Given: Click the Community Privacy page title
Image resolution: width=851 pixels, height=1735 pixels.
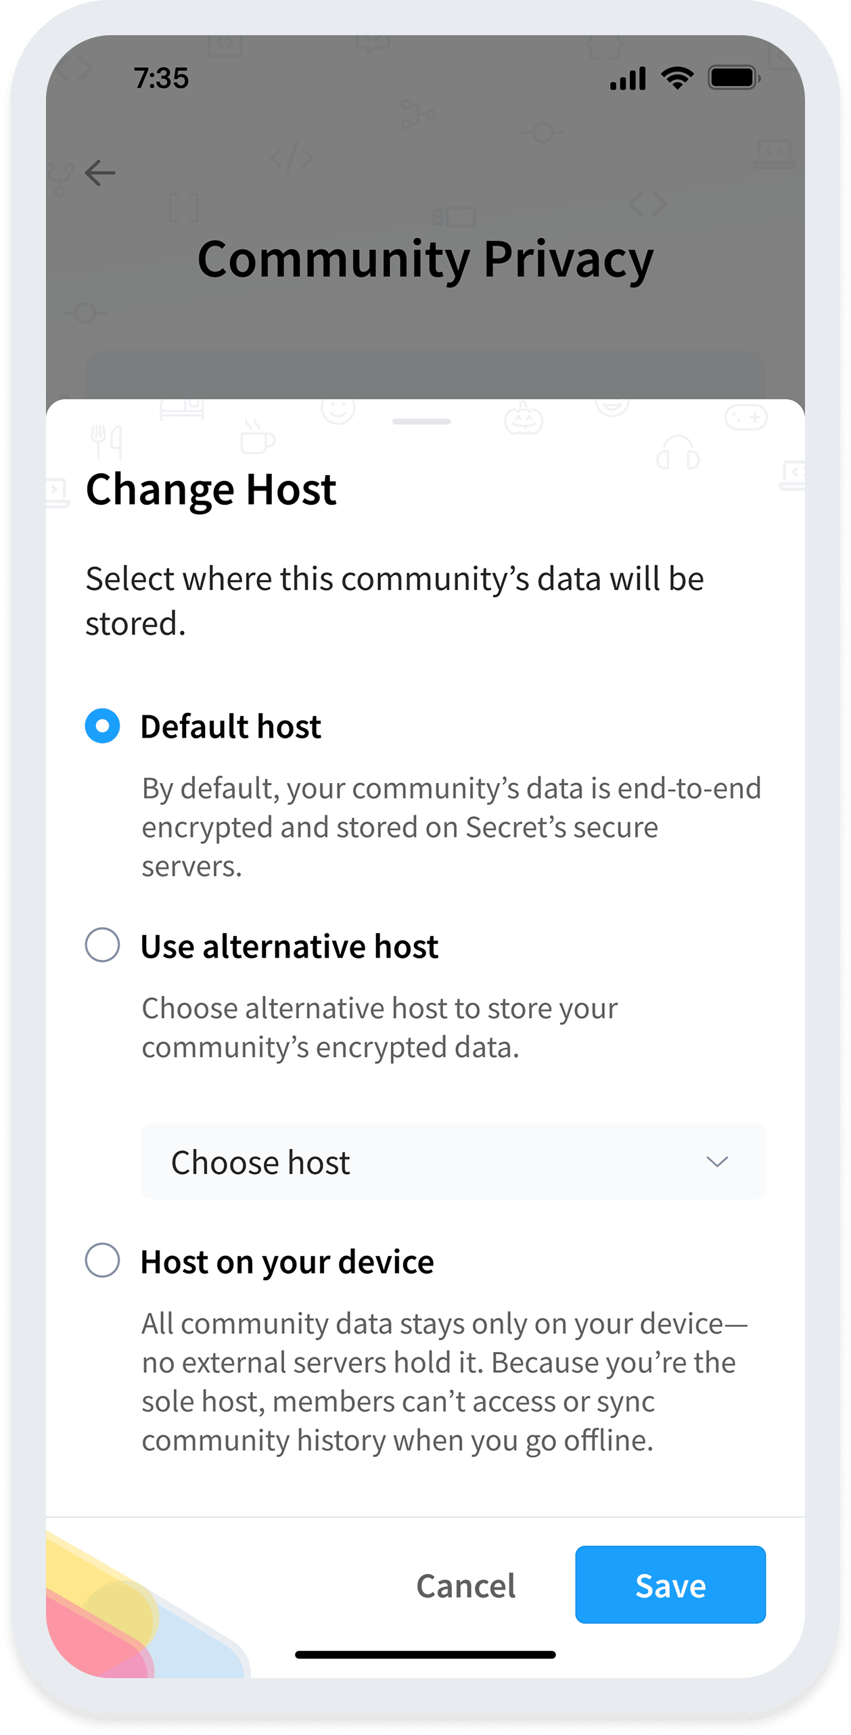Looking at the screenshot, I should click(x=425, y=259).
